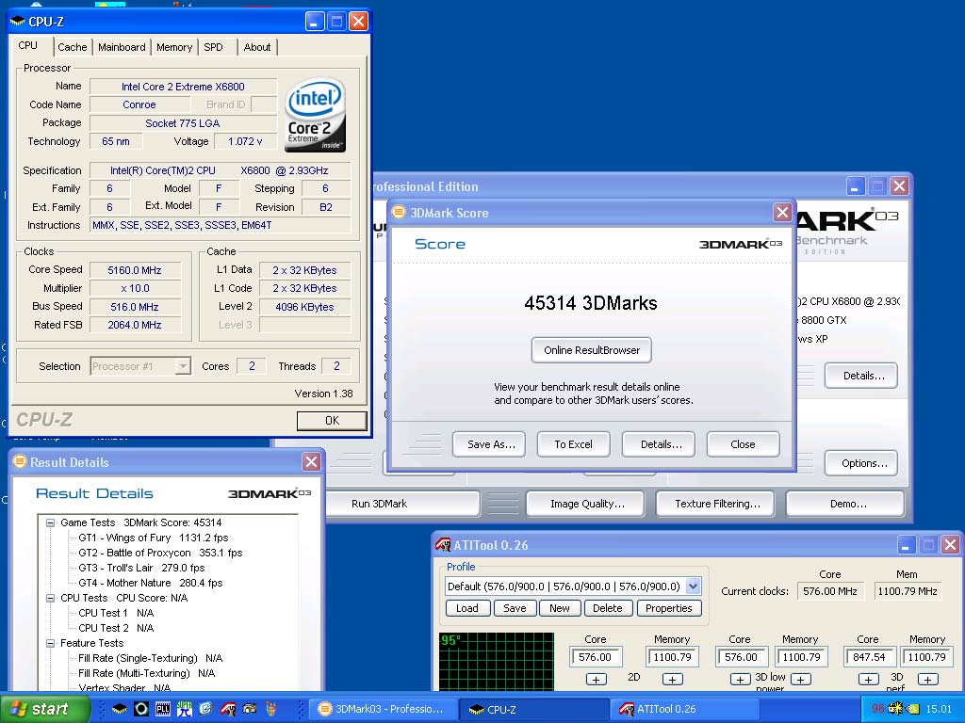
Task: Click Save As in 3DMark Score dialog
Action: 489,444
